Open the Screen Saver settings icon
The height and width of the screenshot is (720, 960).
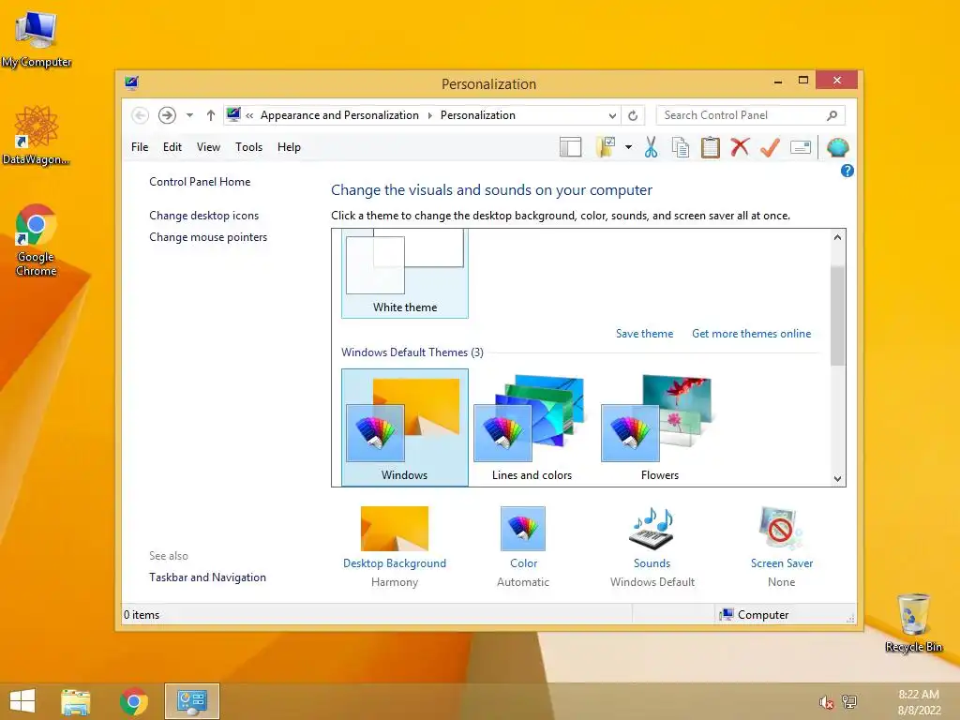(x=781, y=528)
